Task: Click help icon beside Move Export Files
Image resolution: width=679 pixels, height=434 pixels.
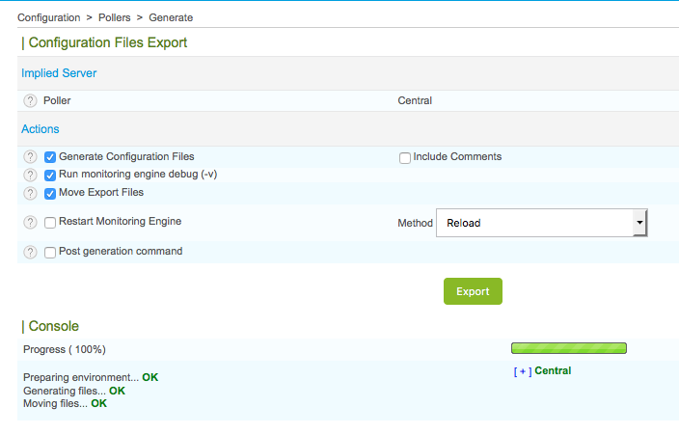Action: click(x=30, y=193)
